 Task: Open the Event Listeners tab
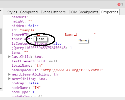coord(53,12)
